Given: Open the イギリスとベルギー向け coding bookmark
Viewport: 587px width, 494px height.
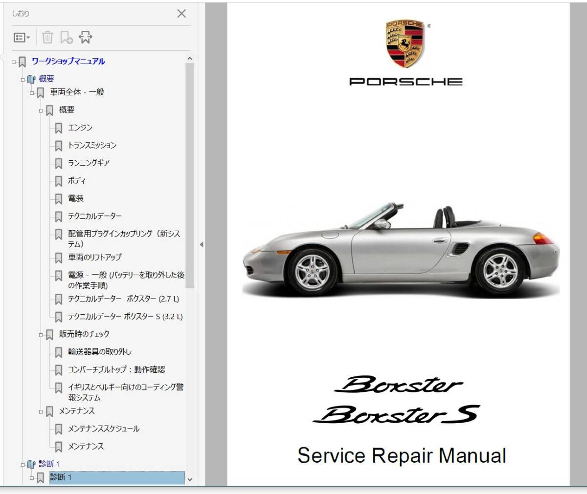Looking at the screenshot, I should click(x=126, y=392).
